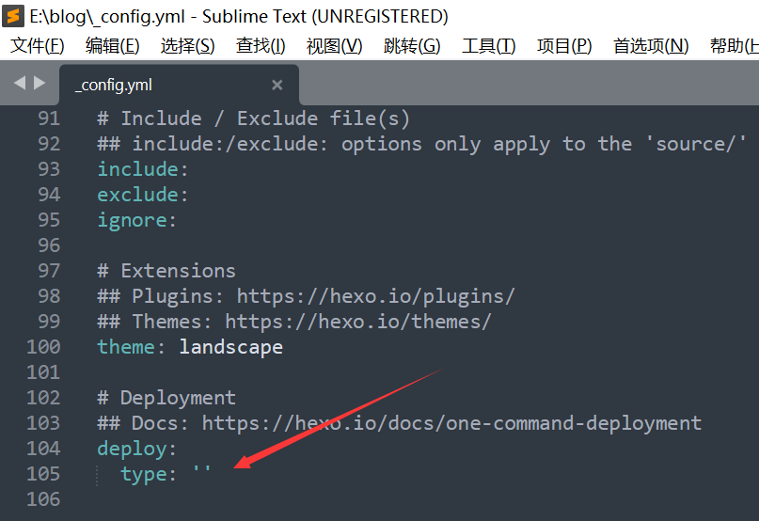The image size is (759, 521).
Task: Close the _config.yml tab
Action: pos(277,85)
